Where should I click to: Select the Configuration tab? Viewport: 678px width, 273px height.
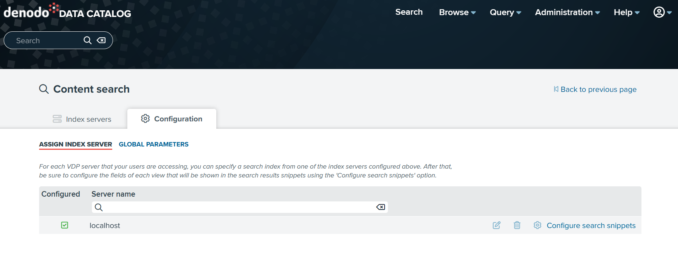(x=172, y=119)
